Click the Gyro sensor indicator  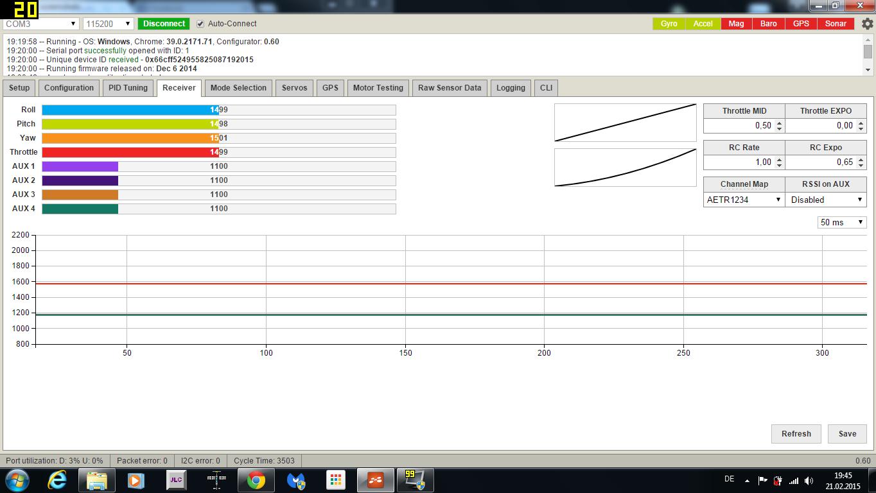click(x=669, y=24)
